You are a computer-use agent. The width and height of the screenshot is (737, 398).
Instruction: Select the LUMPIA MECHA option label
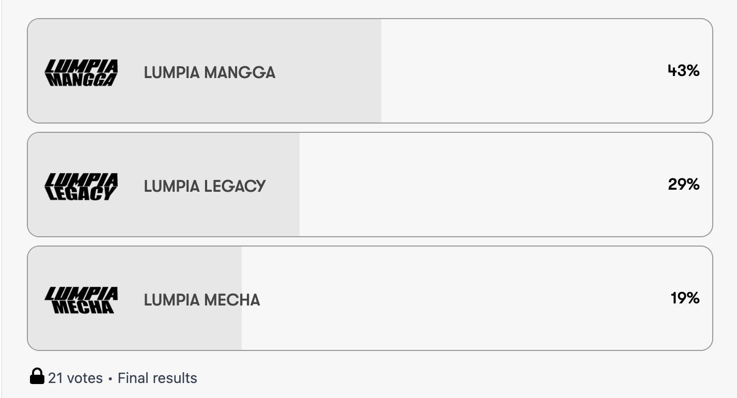click(201, 300)
